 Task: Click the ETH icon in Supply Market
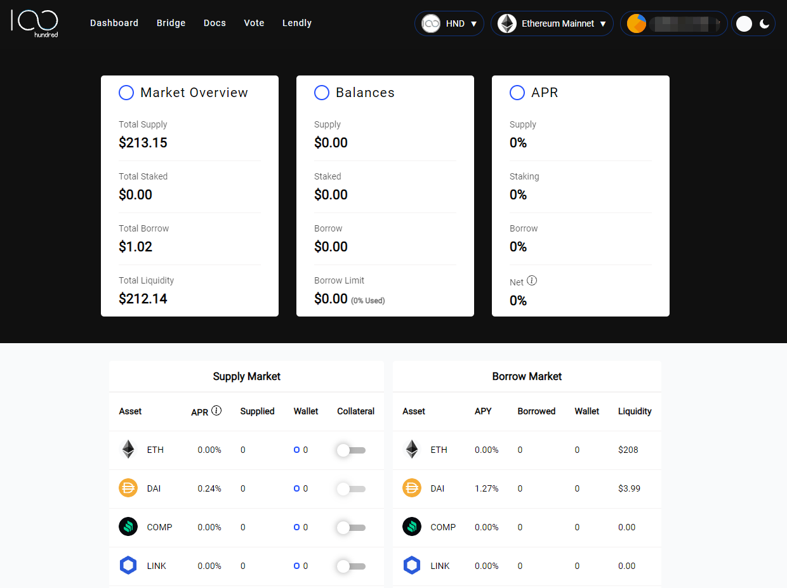(x=128, y=450)
